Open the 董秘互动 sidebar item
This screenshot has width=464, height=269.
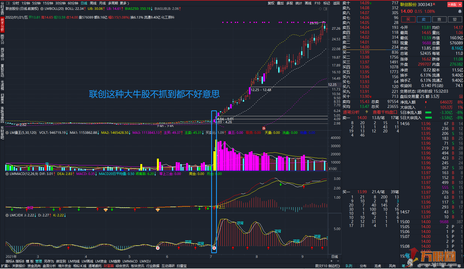tap(2, 70)
